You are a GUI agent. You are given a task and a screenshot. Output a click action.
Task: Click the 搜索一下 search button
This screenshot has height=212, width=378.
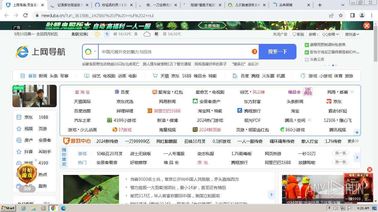[x=278, y=52]
